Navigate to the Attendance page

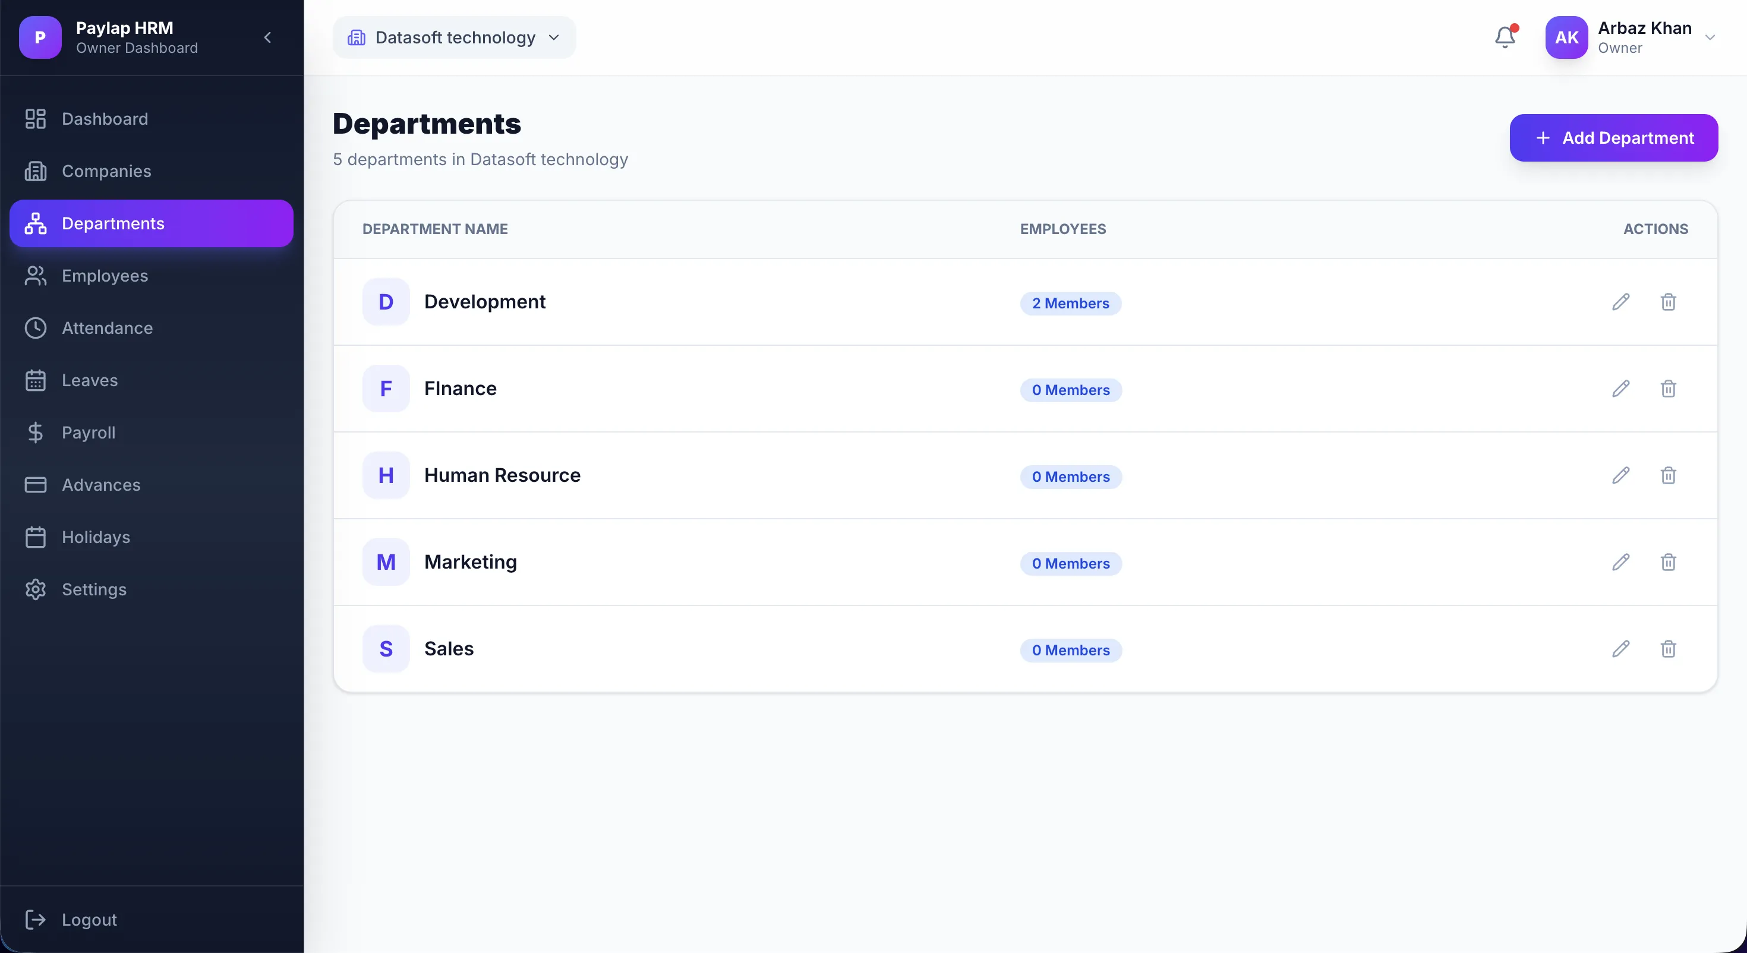pyautogui.click(x=107, y=329)
